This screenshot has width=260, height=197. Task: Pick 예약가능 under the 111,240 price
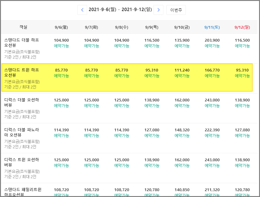tap(182, 76)
